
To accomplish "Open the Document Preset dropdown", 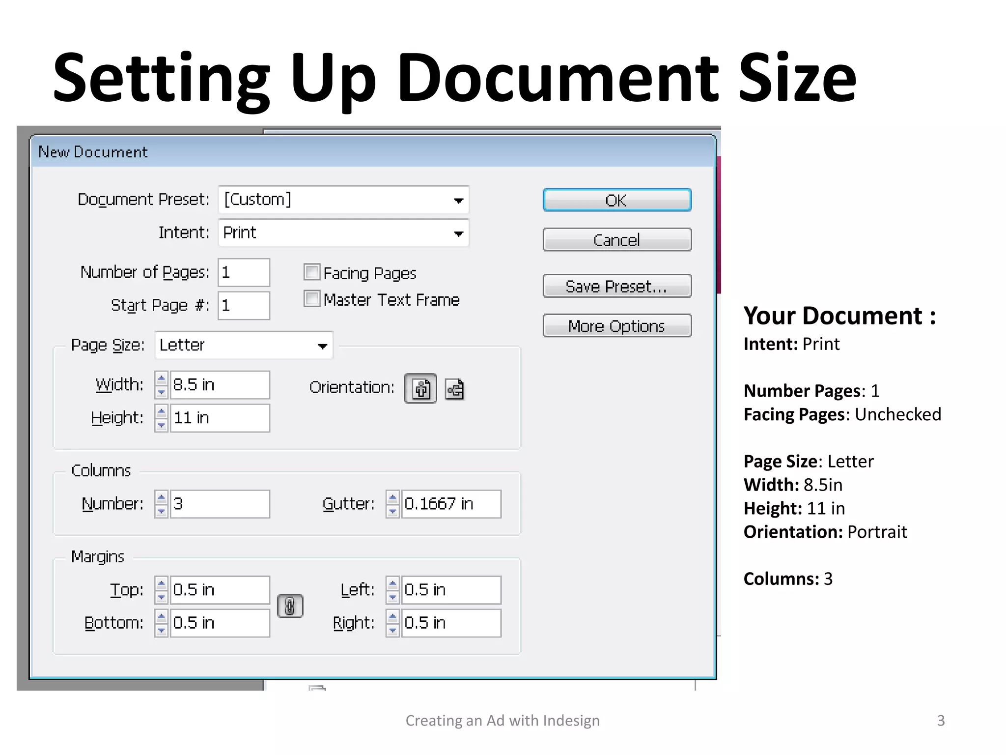I will pyautogui.click(x=343, y=200).
